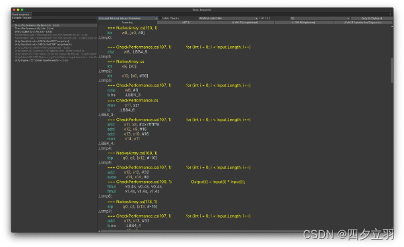
Task: Click the .Ltmp0: label line
Action: (105, 37)
